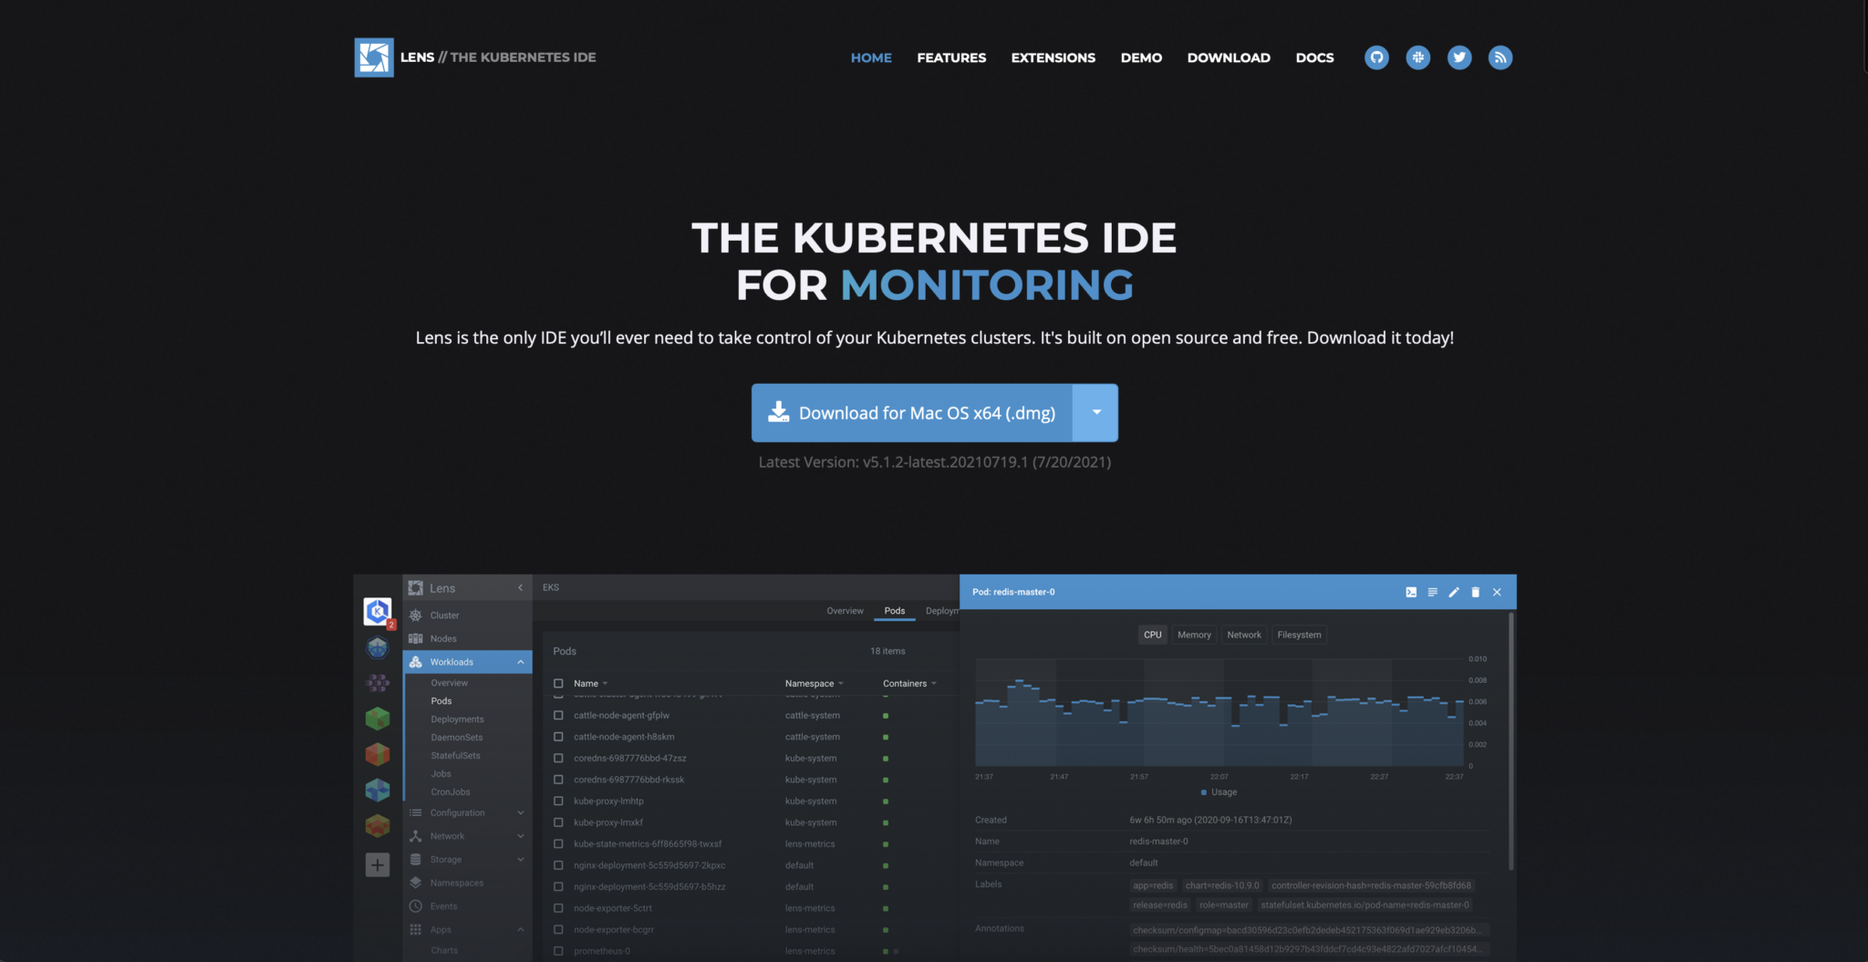Viewport: 1868px width, 962px height.
Task: View logs for pod redis-master-0
Action: [1430, 592]
